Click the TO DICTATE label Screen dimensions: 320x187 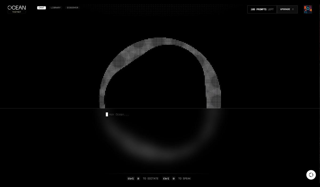point(150,178)
